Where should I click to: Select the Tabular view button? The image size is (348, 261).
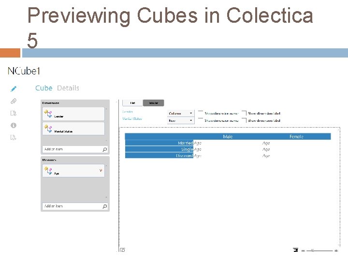point(153,103)
